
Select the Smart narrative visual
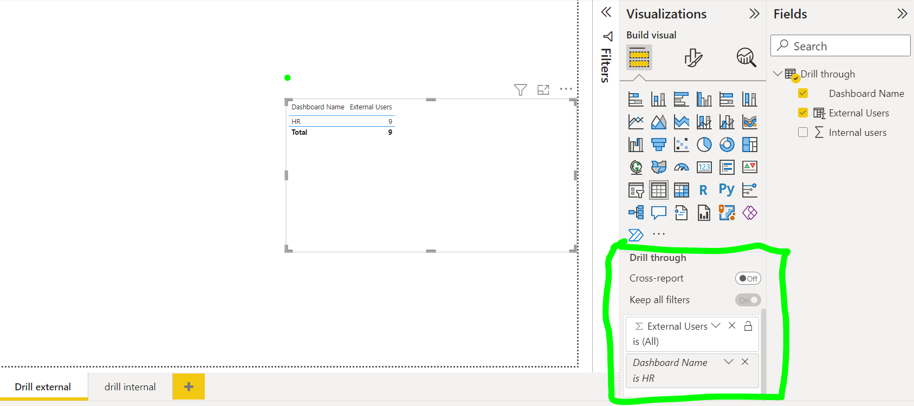point(682,213)
